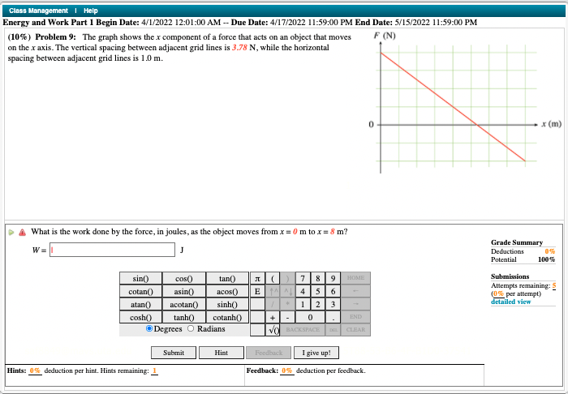This screenshot has width=568, height=394.
Task: Click the Attempts remaining value 5
Action: (554, 285)
